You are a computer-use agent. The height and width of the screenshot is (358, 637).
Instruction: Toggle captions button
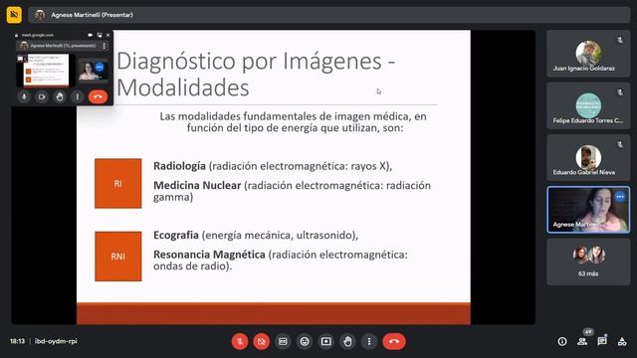pyautogui.click(x=283, y=341)
